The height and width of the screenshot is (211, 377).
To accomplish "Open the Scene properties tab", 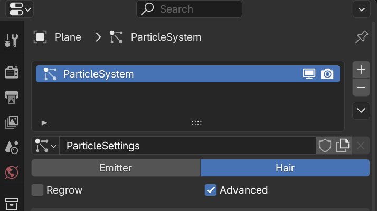I will 12,147.
